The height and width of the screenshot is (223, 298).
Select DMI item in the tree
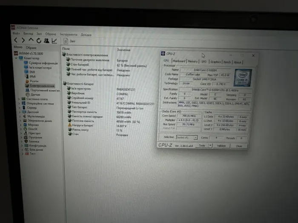pyautogui.click(x=32, y=72)
